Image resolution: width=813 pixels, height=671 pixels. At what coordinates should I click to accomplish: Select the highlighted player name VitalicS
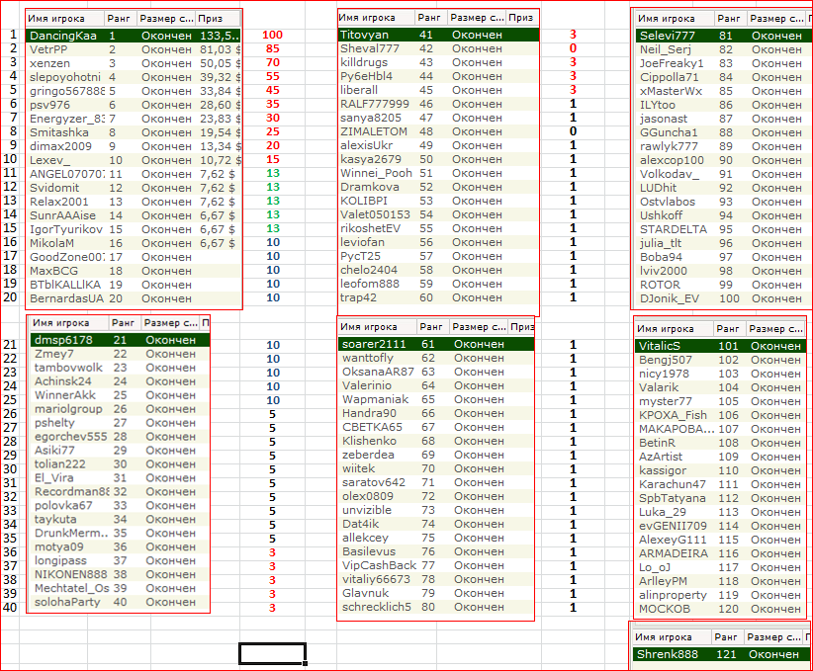[659, 346]
